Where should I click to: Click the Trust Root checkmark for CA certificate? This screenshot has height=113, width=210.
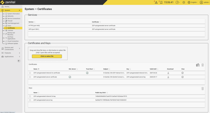coord(87,73)
